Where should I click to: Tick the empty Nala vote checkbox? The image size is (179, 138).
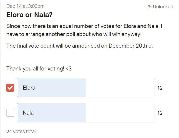click(x=10, y=113)
